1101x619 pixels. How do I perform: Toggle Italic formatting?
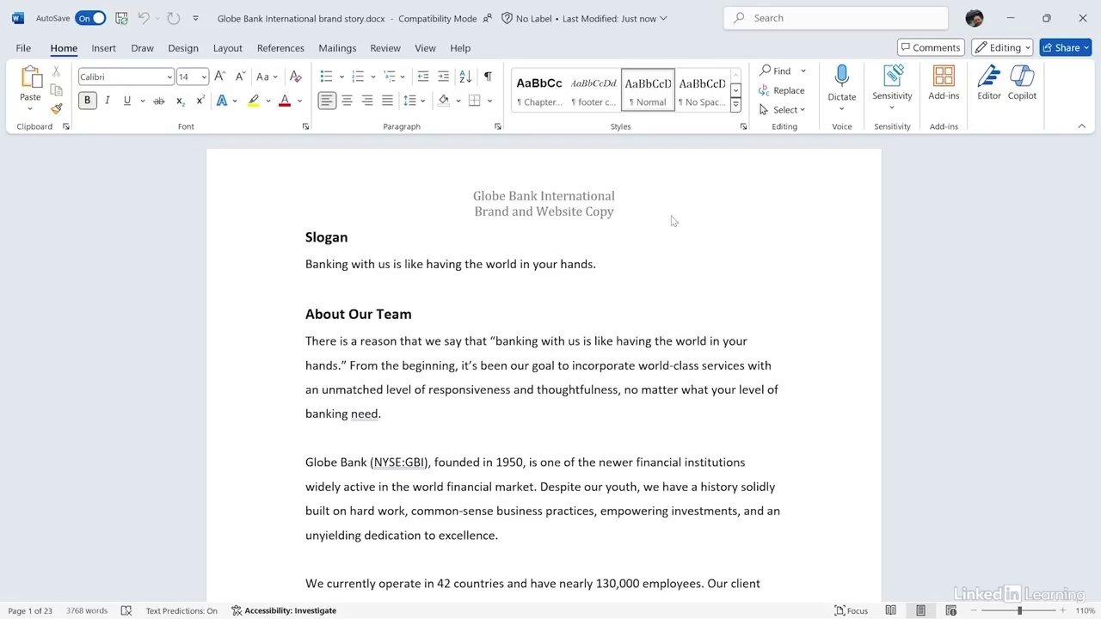tap(107, 101)
